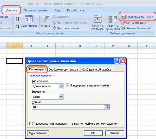Select column L header
156x139 pixels.
pyautogui.click(x=96, y=46)
